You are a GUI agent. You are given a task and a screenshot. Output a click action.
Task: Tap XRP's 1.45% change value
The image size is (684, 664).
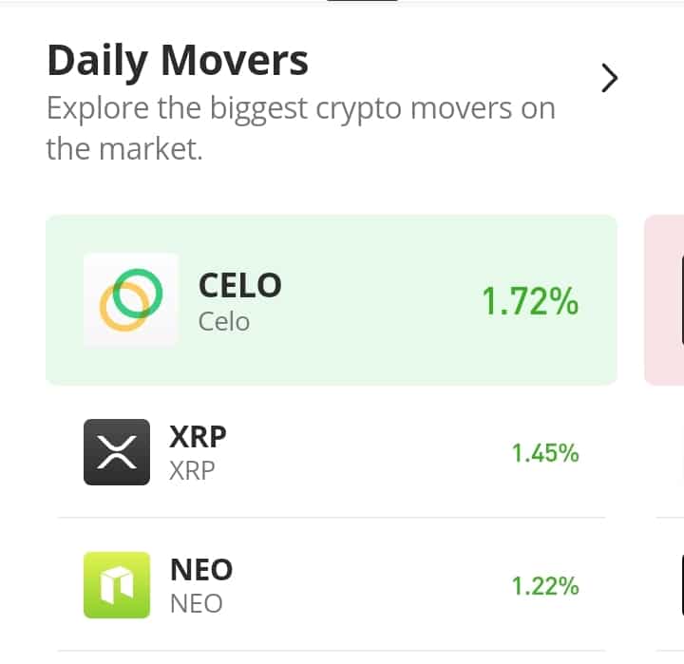(545, 453)
